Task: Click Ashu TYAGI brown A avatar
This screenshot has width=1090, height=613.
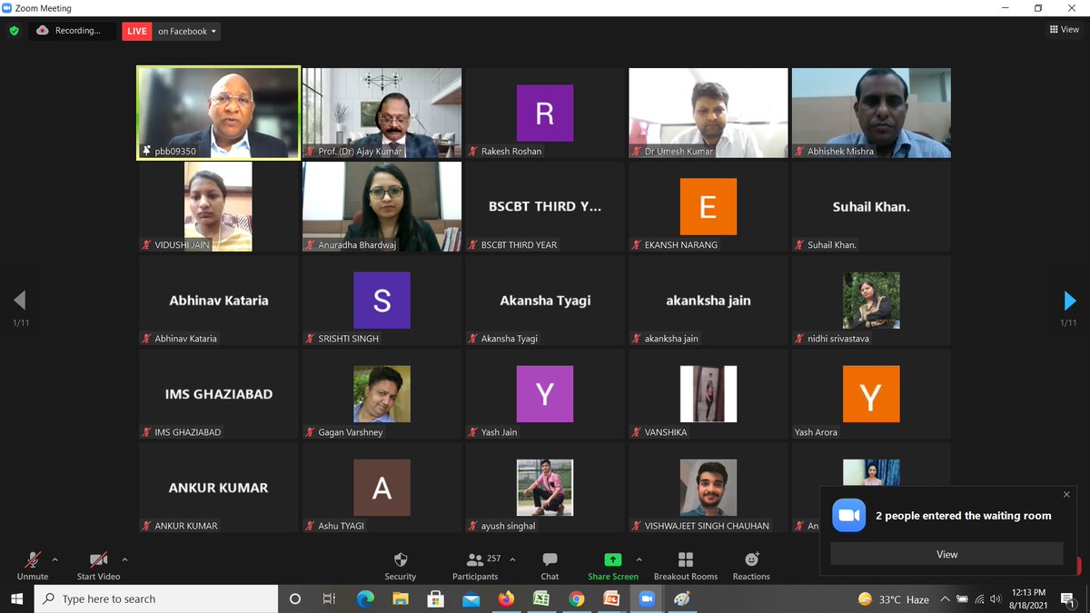Action: [x=381, y=488]
